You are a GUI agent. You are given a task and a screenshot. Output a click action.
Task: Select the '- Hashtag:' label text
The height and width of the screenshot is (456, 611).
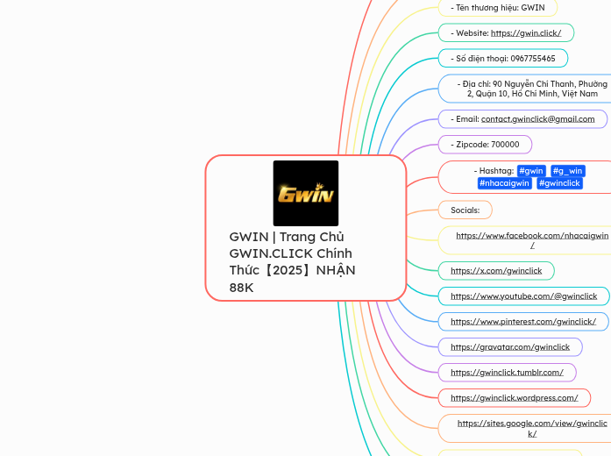click(x=494, y=171)
